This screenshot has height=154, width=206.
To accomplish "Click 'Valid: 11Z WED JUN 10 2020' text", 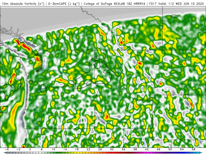I will [181, 4].
